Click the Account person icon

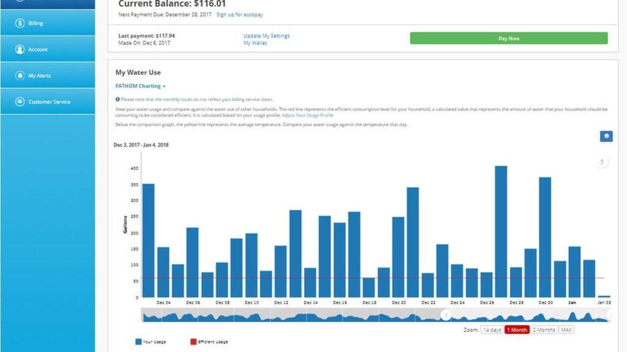tap(20, 49)
